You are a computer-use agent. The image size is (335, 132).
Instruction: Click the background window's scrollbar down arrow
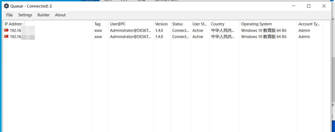(333, 105)
